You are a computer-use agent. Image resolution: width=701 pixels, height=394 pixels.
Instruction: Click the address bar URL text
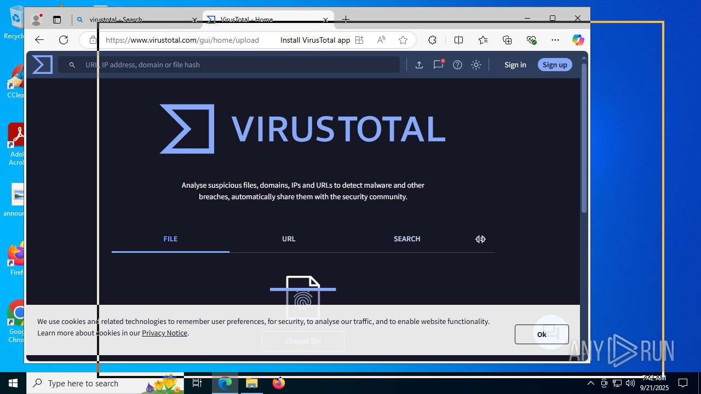182,40
